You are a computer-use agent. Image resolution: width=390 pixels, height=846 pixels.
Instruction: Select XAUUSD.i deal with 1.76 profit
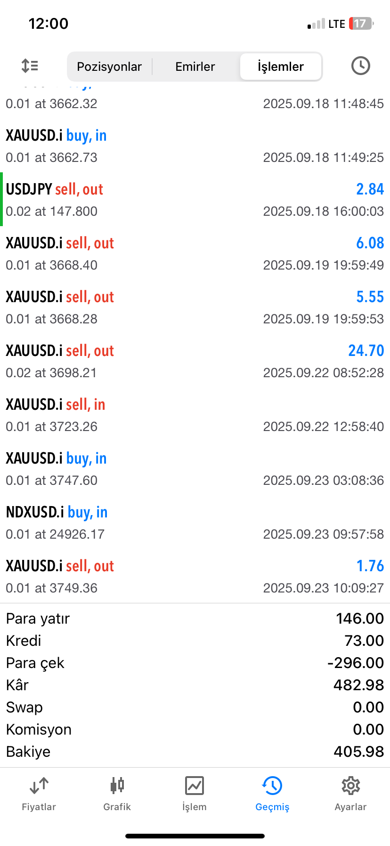click(195, 576)
